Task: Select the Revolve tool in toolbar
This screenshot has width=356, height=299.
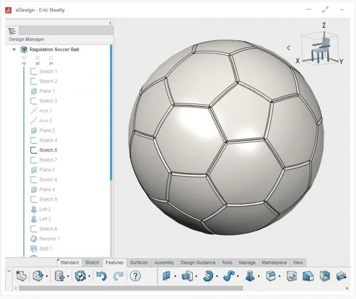Action: (x=208, y=276)
